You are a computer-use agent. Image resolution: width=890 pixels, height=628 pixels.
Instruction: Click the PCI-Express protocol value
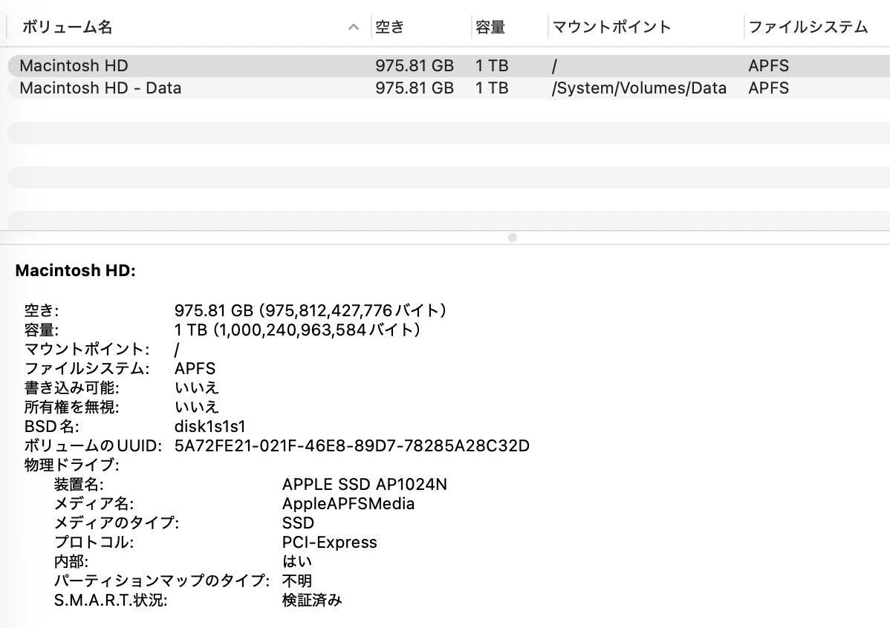(x=329, y=543)
